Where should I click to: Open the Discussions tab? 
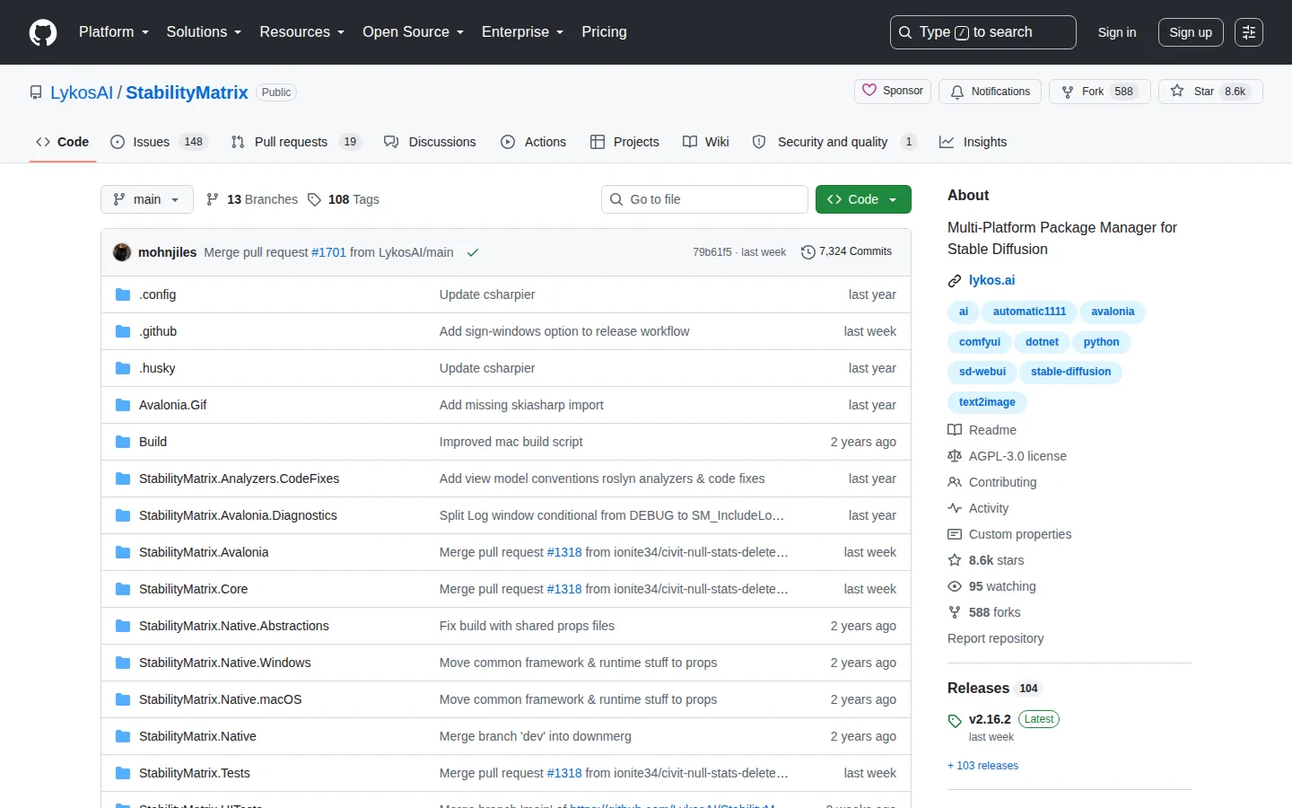coord(430,142)
